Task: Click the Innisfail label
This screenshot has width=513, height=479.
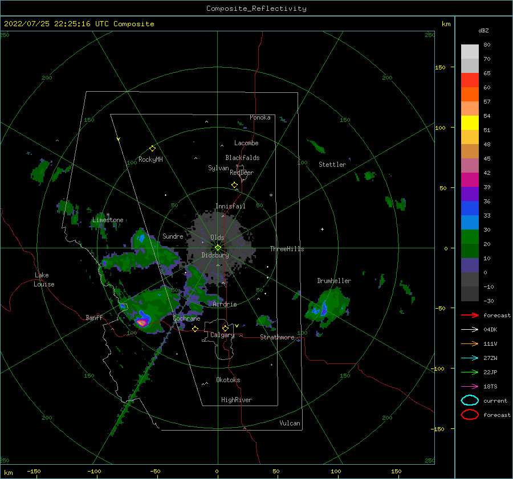Action: click(230, 206)
